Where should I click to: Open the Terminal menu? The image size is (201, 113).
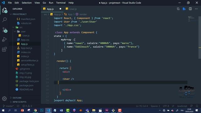point(61,3)
